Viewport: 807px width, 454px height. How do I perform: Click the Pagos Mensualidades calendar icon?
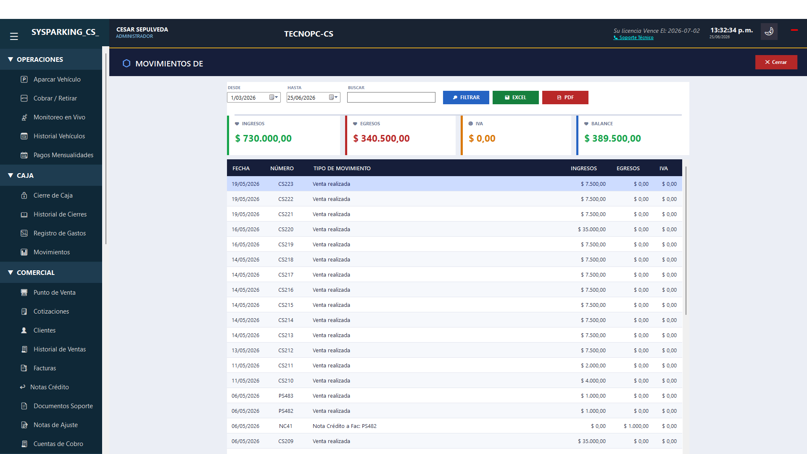(24, 155)
